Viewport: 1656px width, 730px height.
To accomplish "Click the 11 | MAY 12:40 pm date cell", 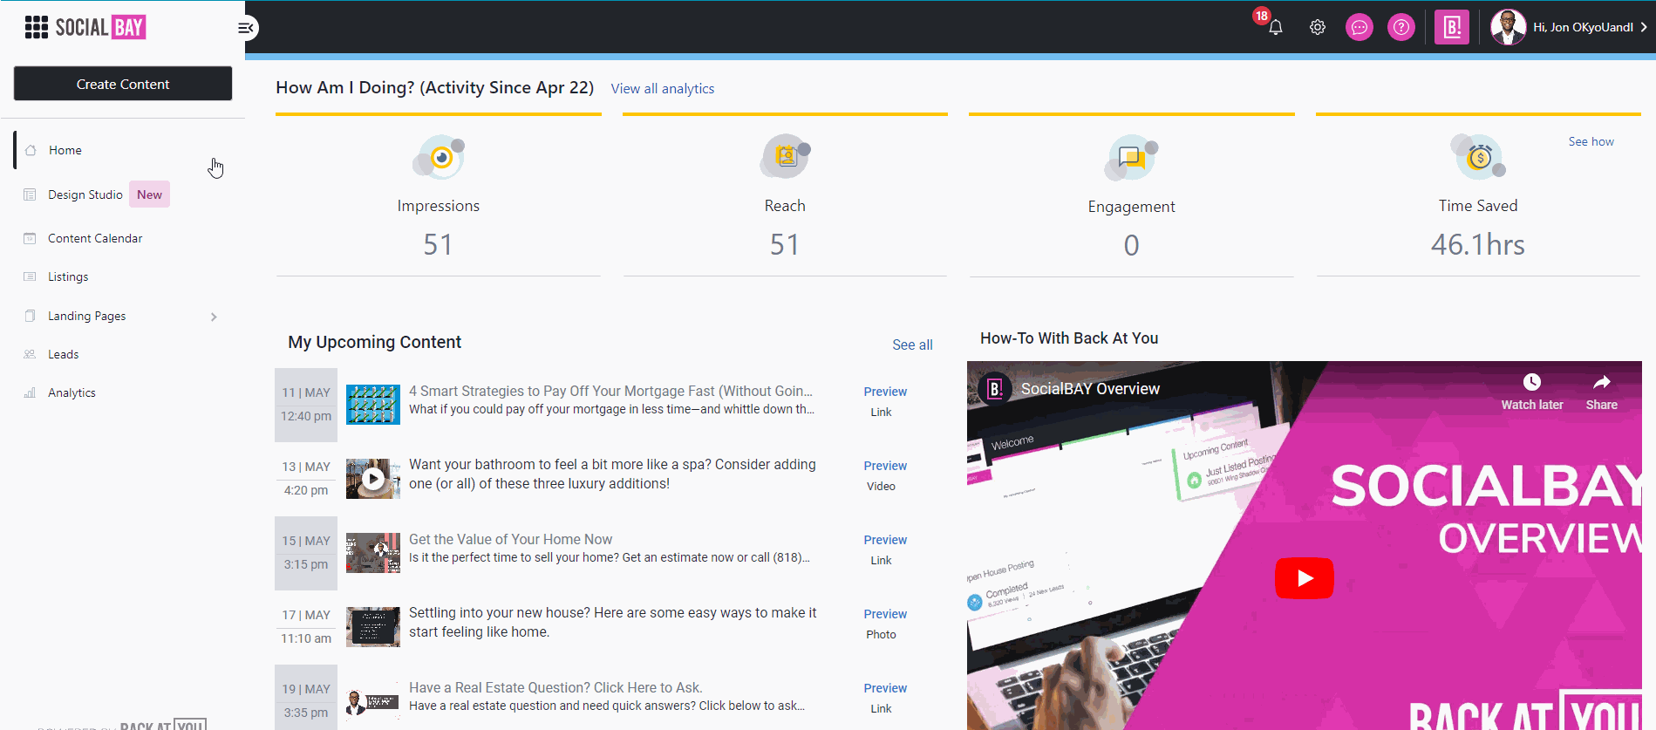I will (306, 405).
